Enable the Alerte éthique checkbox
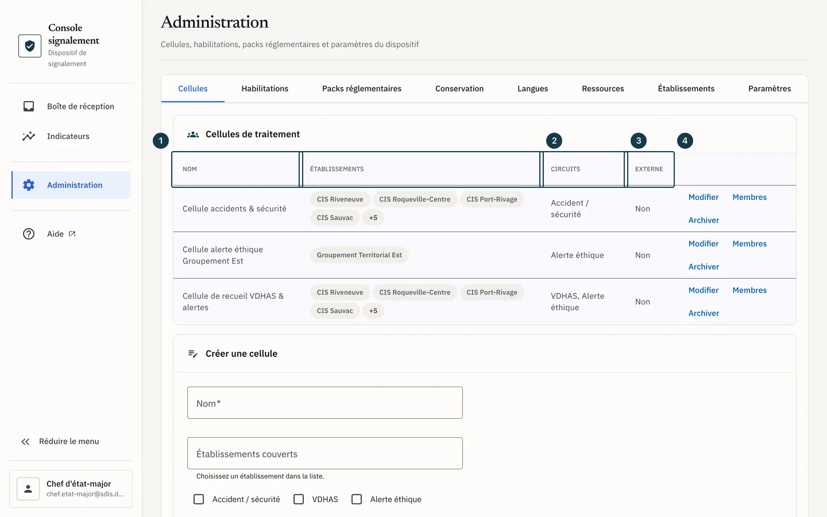 point(357,499)
